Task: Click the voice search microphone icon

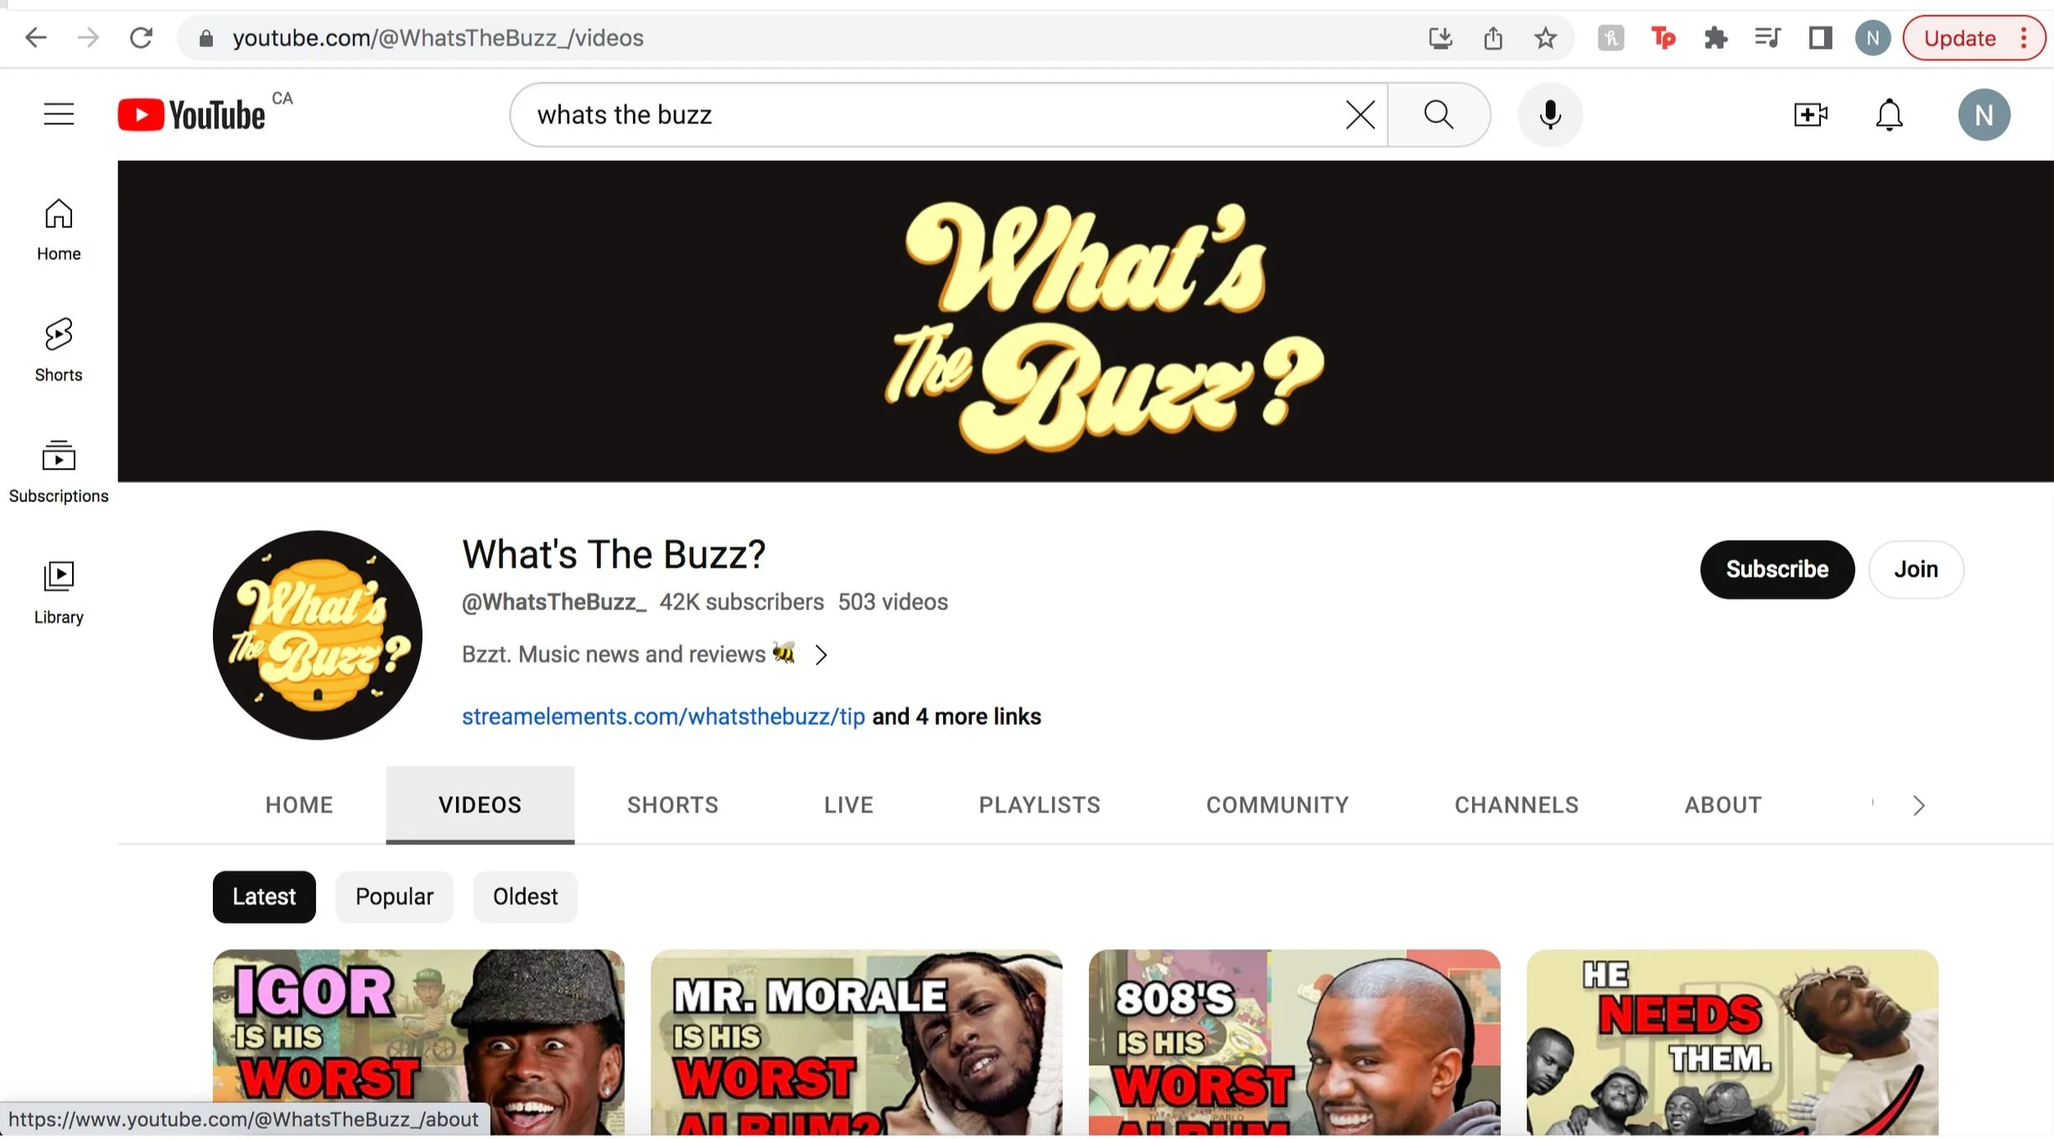Action: (x=1549, y=114)
